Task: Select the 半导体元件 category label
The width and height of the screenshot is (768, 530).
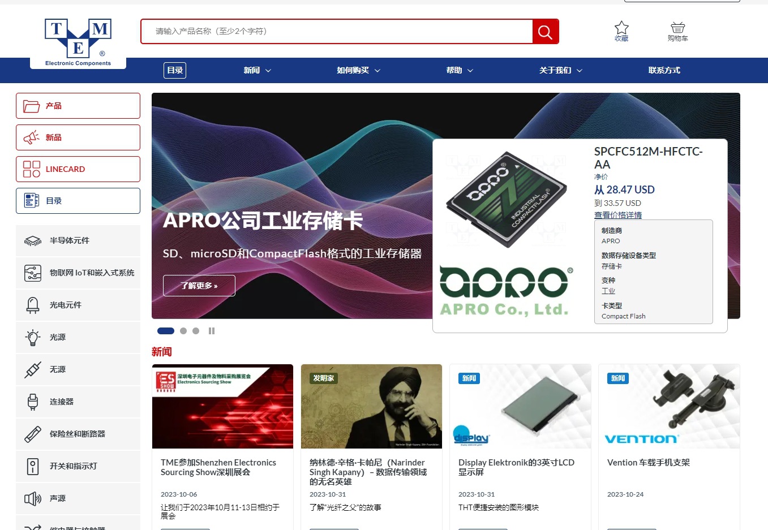Action: coord(70,241)
